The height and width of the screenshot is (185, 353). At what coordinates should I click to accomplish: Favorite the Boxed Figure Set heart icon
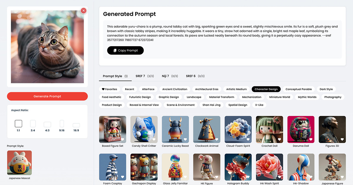click(123, 139)
